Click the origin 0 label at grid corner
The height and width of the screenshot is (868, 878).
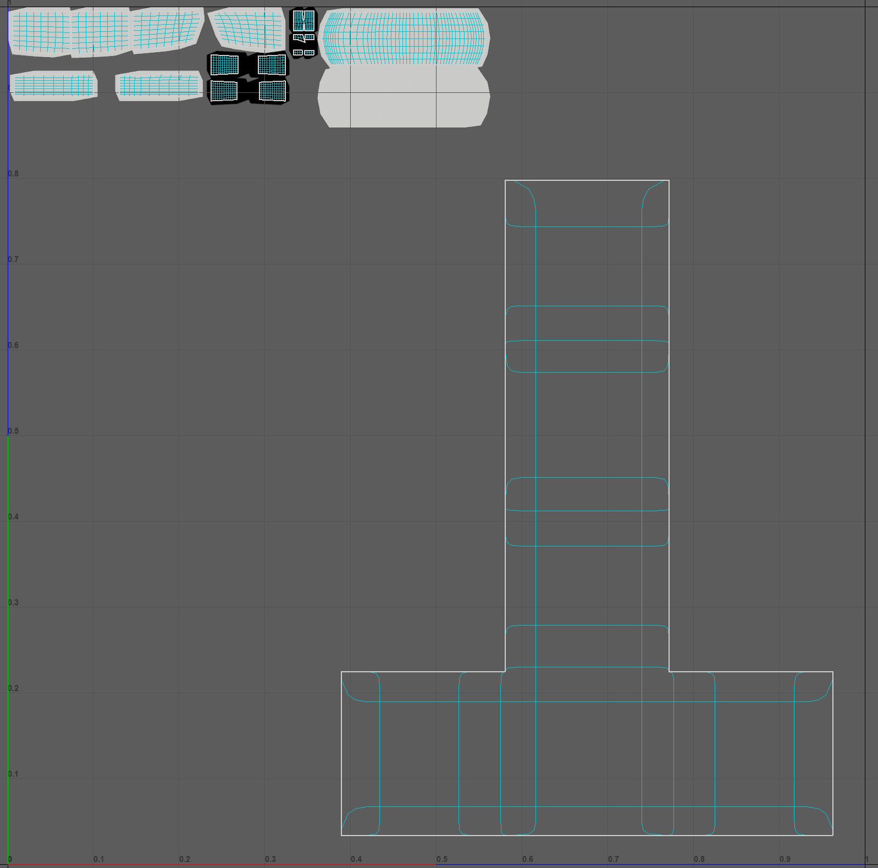tap(10, 859)
